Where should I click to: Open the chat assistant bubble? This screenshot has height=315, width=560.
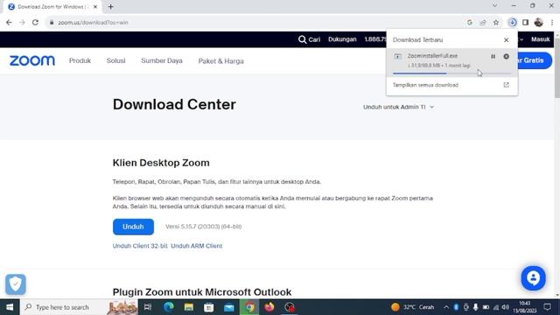[x=533, y=278]
